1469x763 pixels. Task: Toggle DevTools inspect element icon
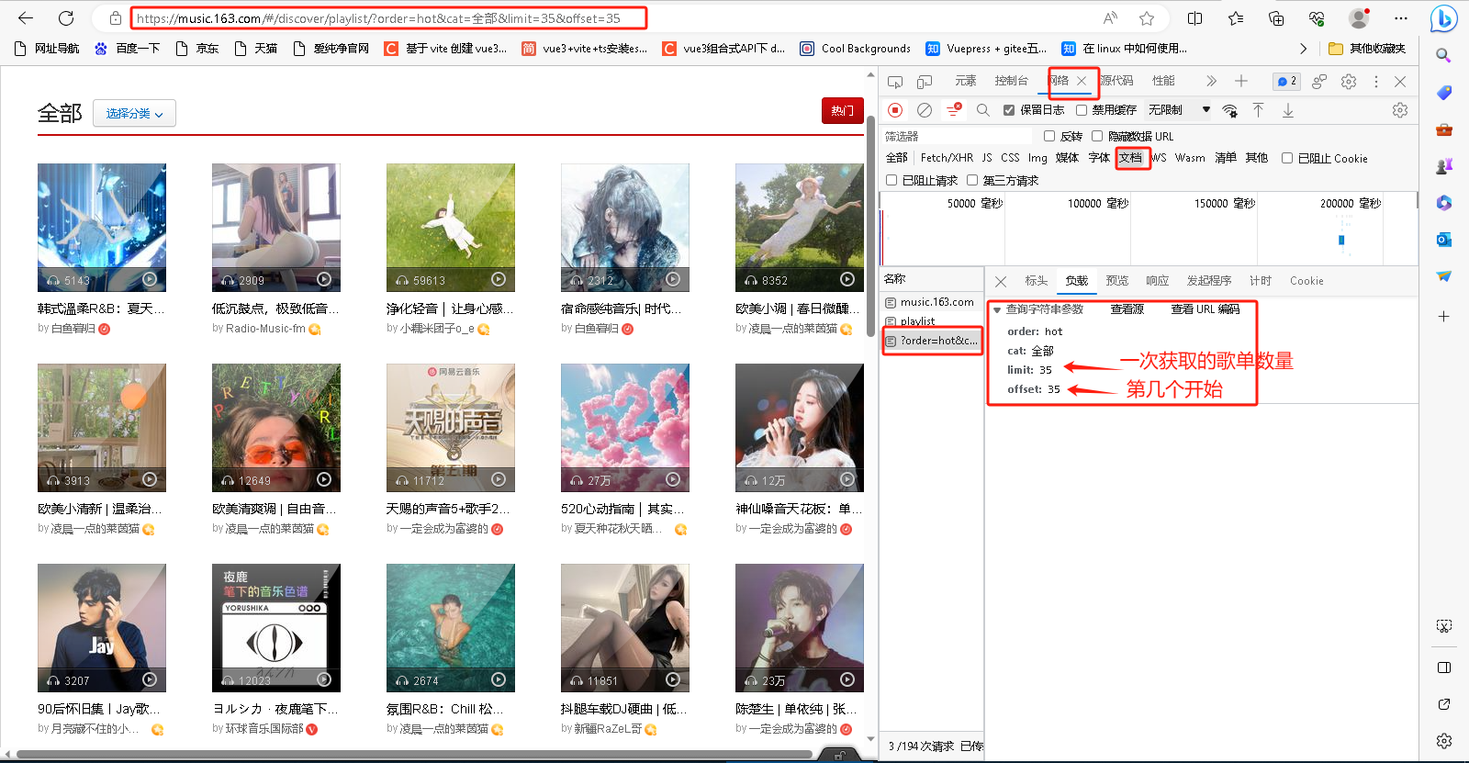(895, 81)
